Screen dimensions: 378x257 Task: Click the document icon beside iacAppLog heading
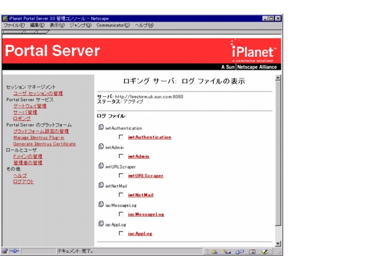pos(101,224)
